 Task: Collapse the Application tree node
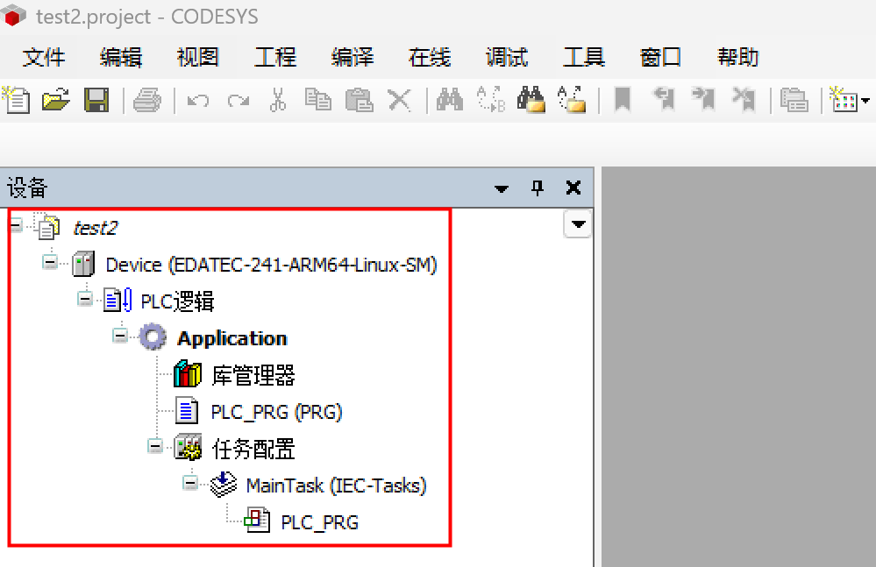click(x=120, y=336)
